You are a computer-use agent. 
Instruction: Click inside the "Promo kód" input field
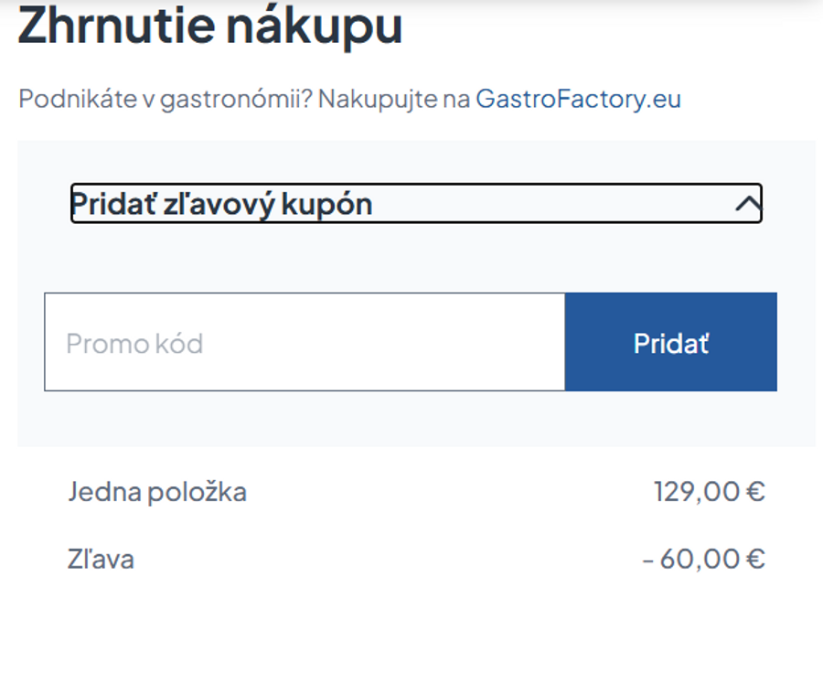coord(302,341)
